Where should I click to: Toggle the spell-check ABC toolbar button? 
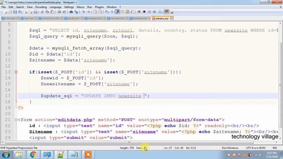click(167, 12)
